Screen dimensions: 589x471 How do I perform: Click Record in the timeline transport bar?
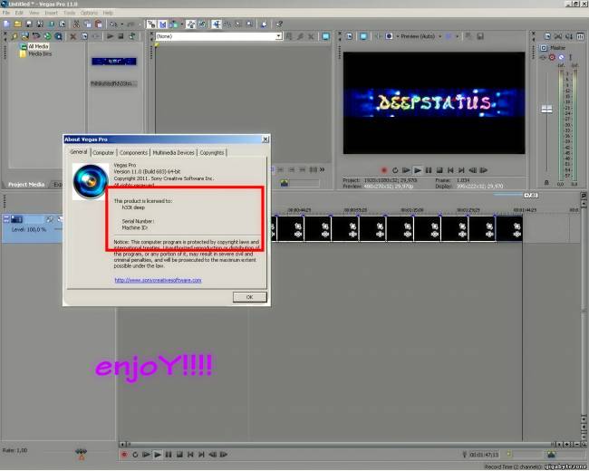coord(124,455)
